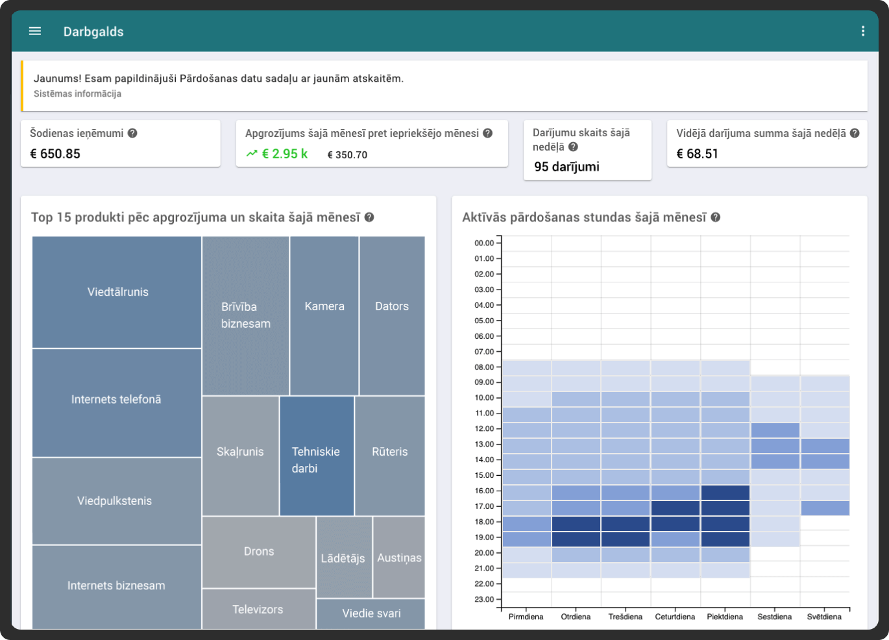Select the Viedie svari tile
Viewport: 889px width, 640px height.
click(x=371, y=613)
